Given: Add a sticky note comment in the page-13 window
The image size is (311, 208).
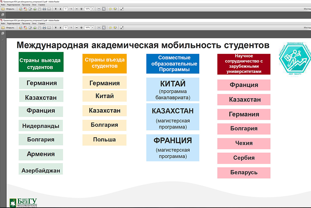Looking at the screenshot, I should [110, 28].
